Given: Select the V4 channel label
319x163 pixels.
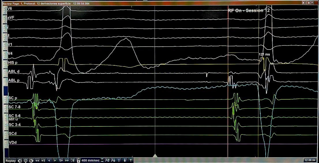Looking at the screenshot, I should pyautogui.click(x=10, y=54).
